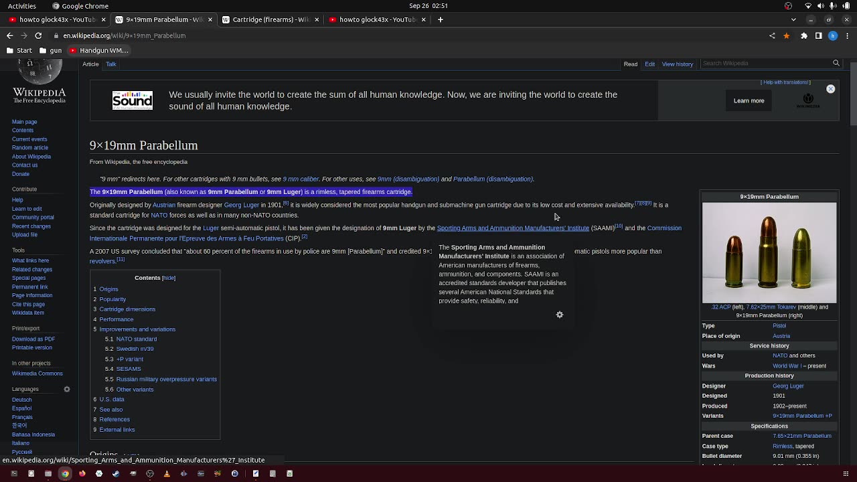Open the Article tab

click(90, 64)
